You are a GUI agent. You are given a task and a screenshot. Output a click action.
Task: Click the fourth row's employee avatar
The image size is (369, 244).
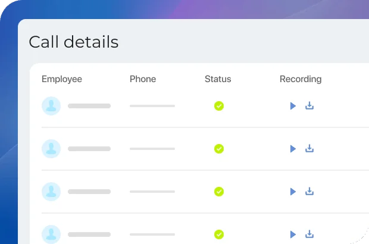pos(51,234)
